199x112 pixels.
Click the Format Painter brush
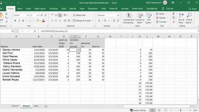point(7,22)
